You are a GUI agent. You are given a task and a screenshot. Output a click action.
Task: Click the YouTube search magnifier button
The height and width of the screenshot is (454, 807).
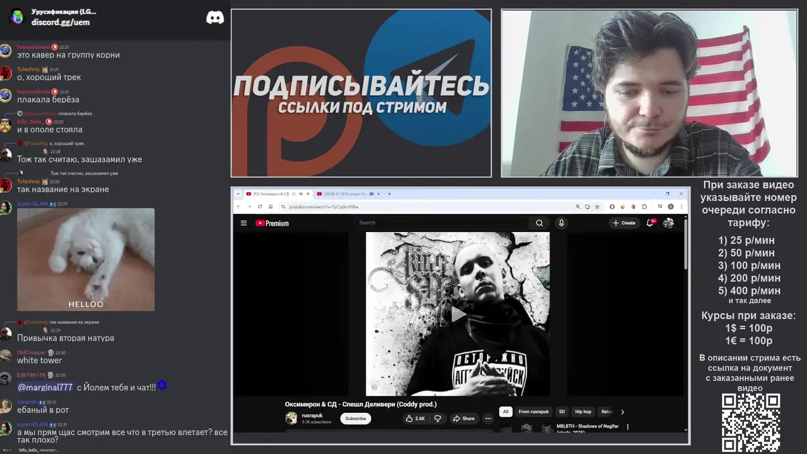click(x=539, y=223)
